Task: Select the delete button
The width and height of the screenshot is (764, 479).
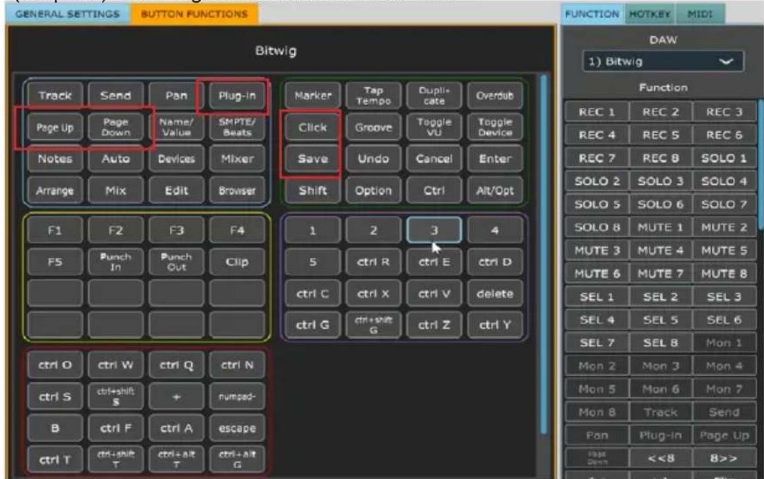Action: [x=494, y=294]
